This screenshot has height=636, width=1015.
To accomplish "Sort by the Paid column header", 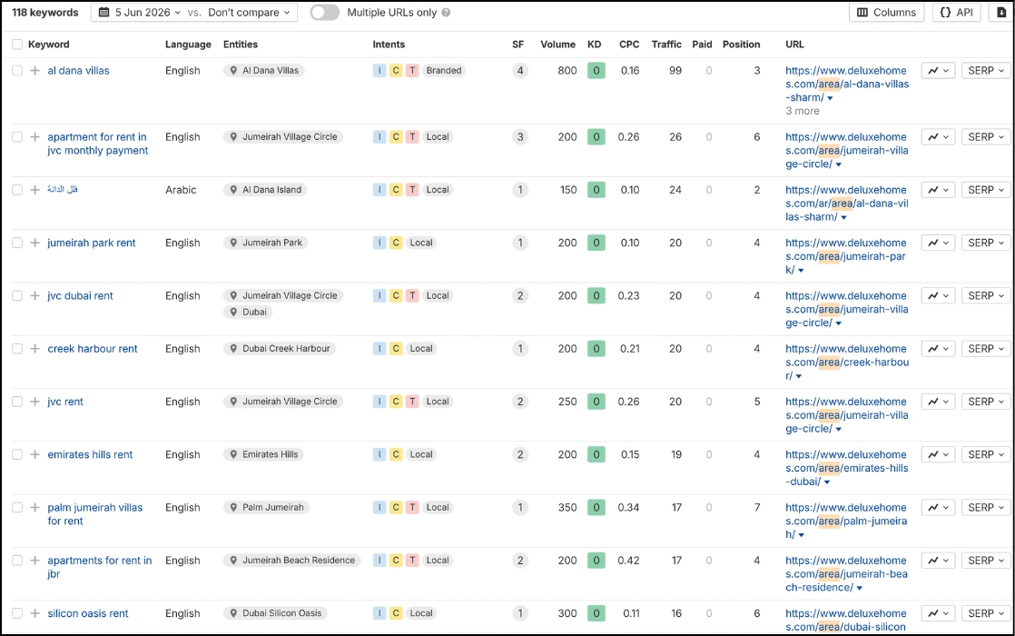I will (702, 45).
